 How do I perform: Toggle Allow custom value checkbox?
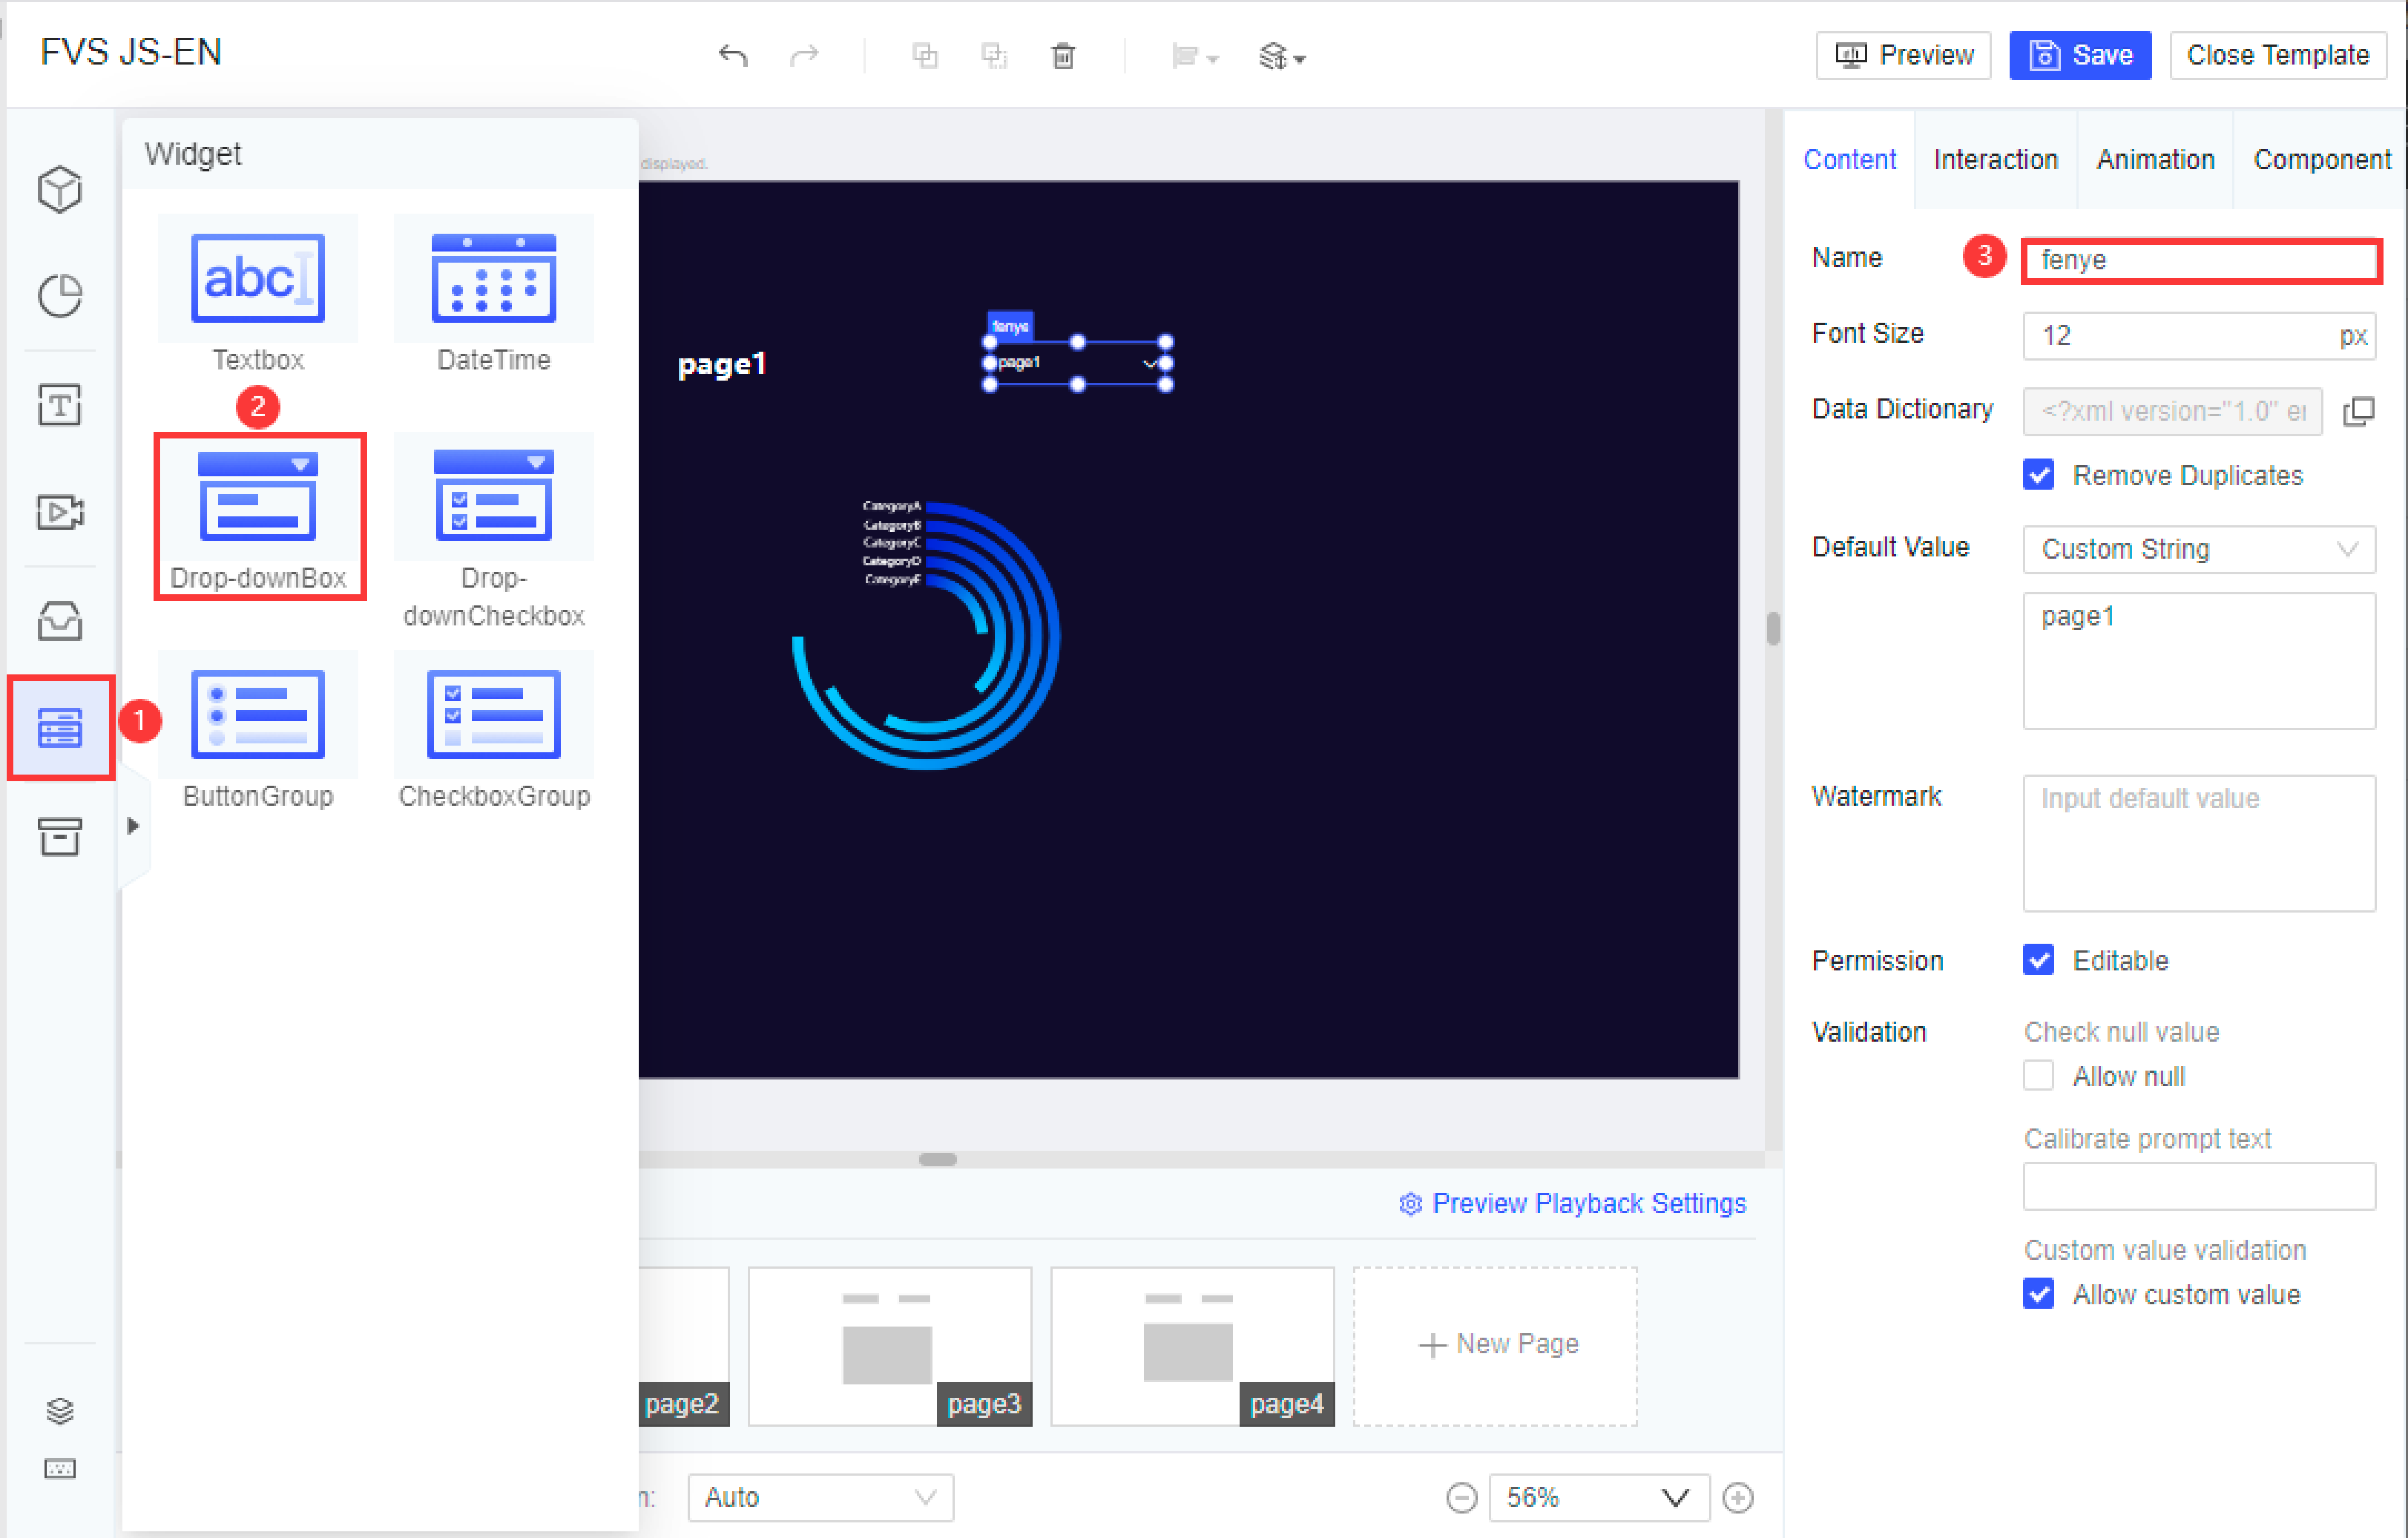click(x=2038, y=1294)
